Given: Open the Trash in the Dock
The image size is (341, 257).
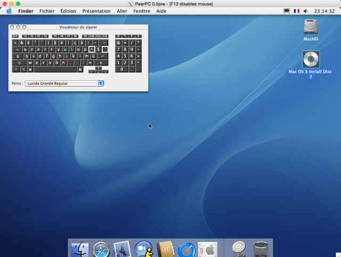Looking at the screenshot, I should 261,250.
